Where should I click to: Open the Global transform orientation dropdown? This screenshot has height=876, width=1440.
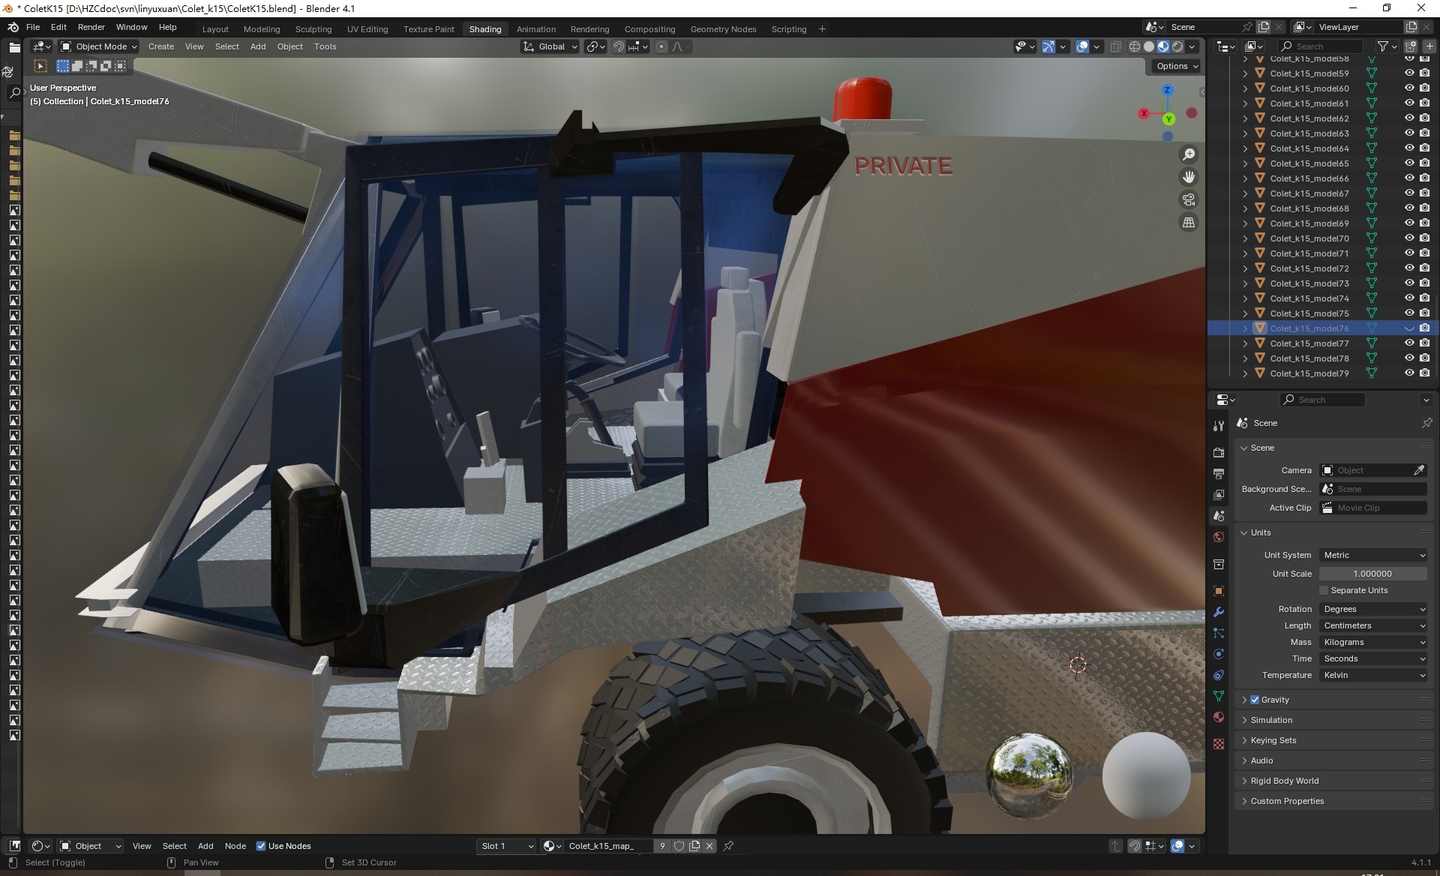point(550,46)
